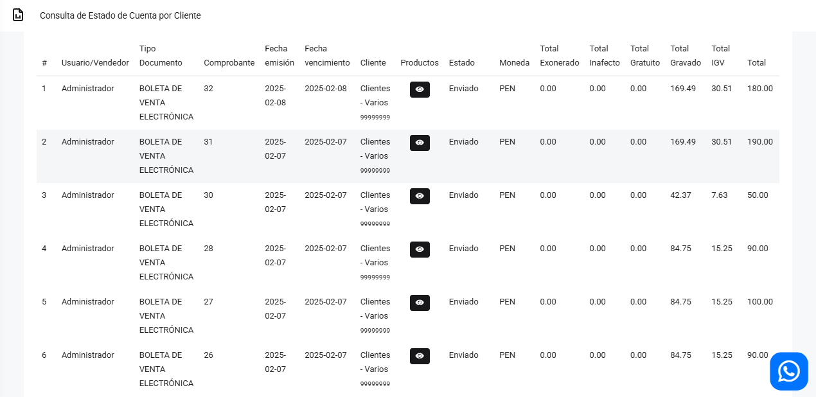
Task: Click the Fecha emisión column header
Action: (279, 56)
